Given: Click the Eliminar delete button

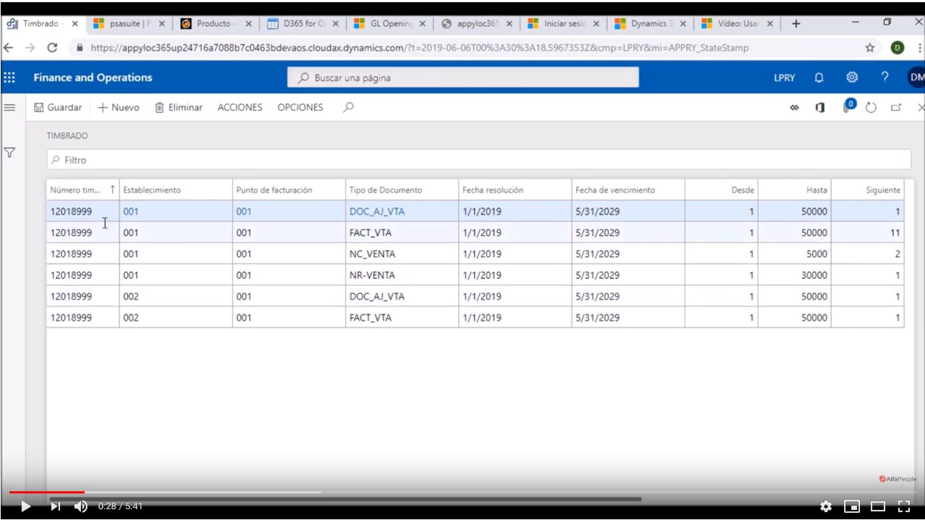Looking at the screenshot, I should [x=178, y=107].
